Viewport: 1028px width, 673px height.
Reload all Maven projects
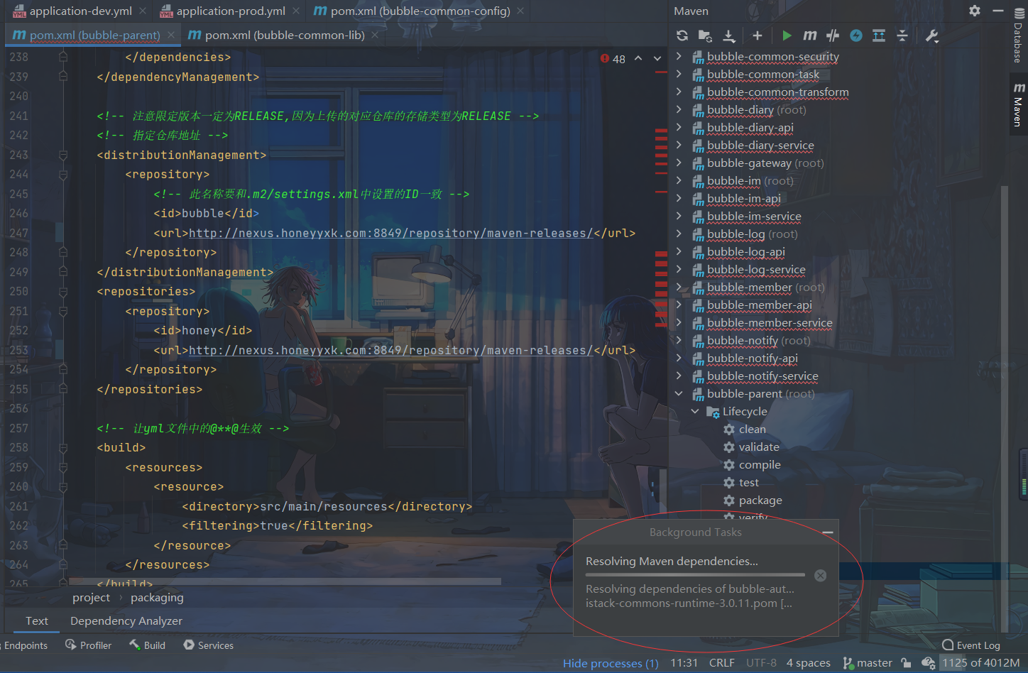(682, 35)
